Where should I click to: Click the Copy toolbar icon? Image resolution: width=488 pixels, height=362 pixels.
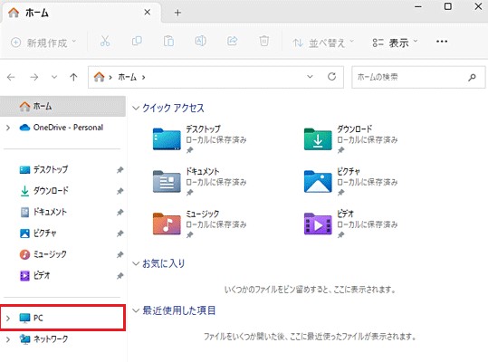tap(137, 41)
